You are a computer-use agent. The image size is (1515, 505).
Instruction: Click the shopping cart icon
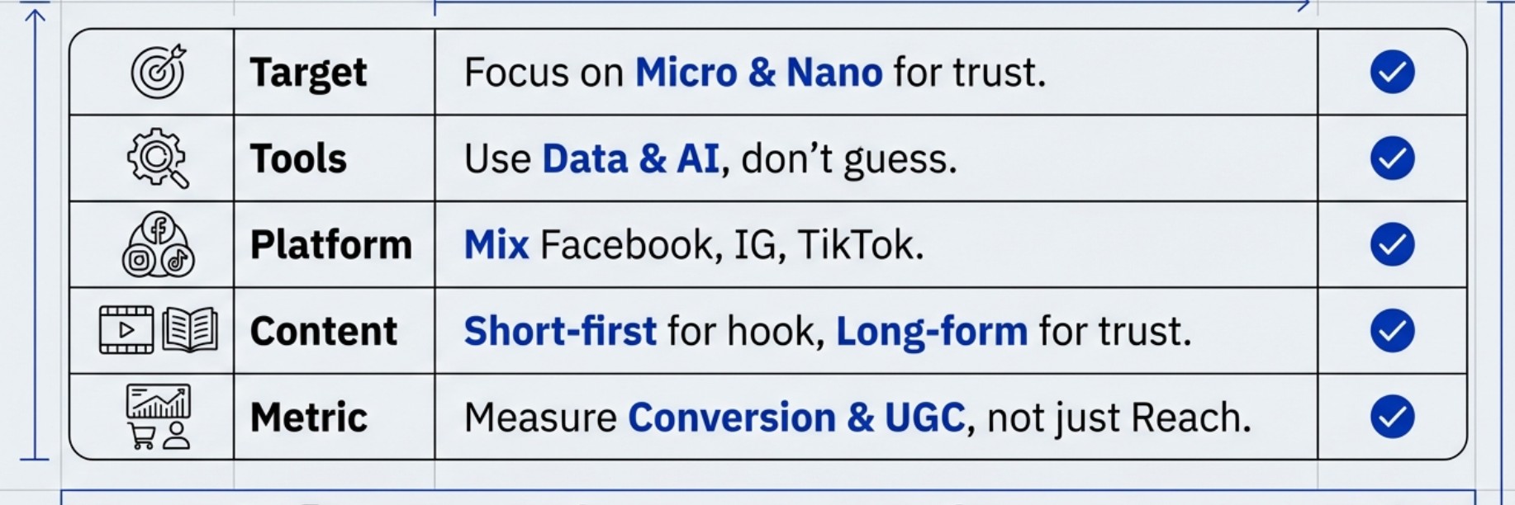point(142,436)
